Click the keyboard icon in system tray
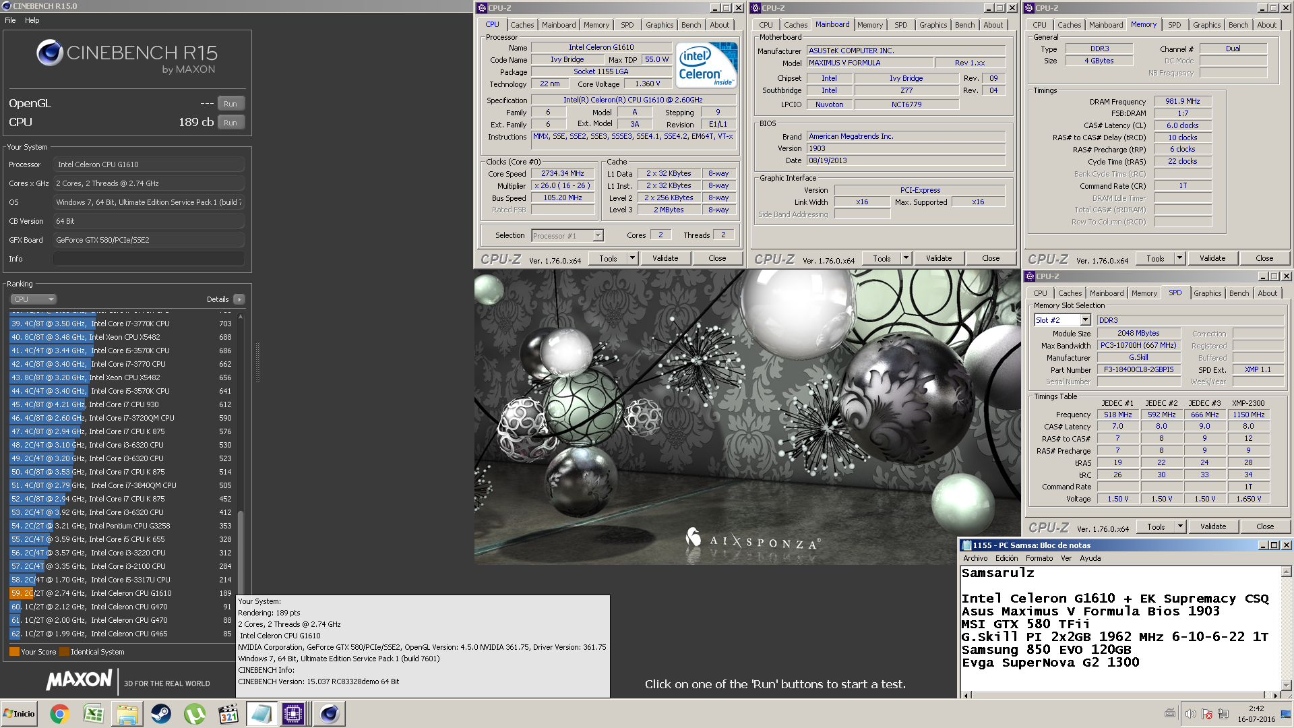 click(x=1170, y=714)
